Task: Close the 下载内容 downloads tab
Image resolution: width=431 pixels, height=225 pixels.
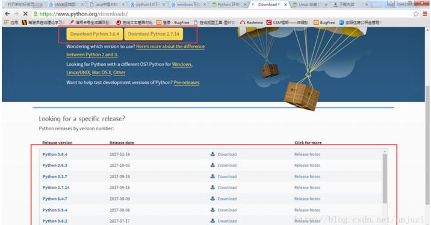Action: [367, 5]
